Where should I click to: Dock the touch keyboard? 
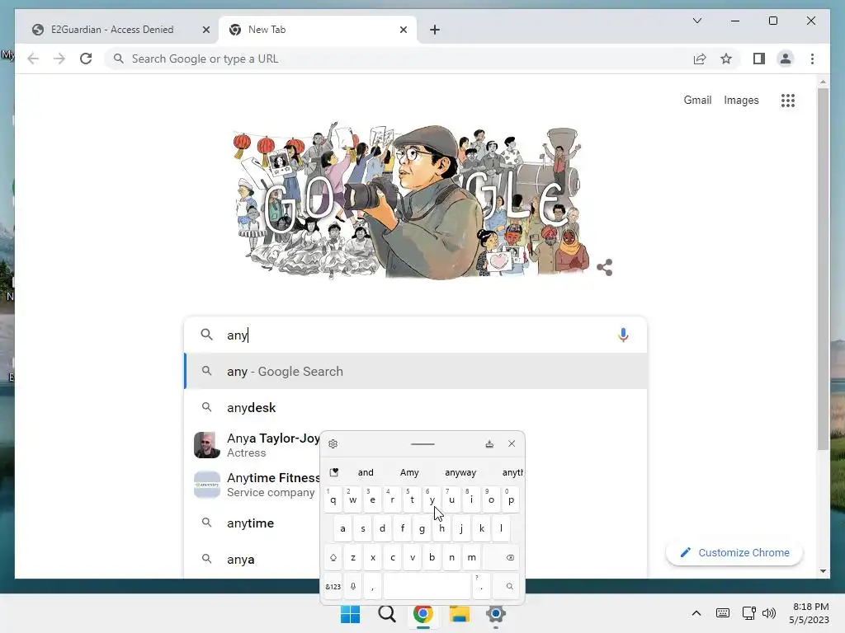489,444
